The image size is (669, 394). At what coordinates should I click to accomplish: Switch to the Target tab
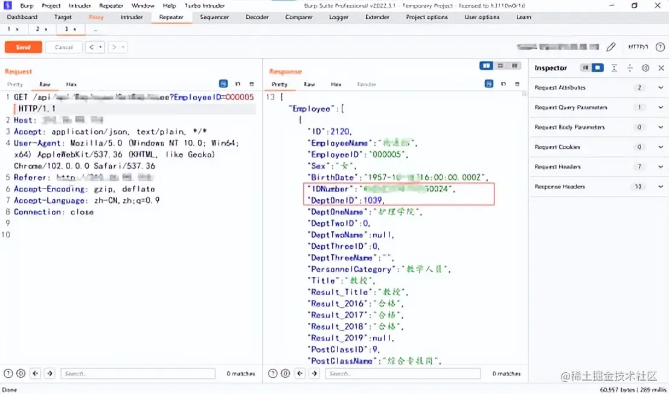coord(63,17)
